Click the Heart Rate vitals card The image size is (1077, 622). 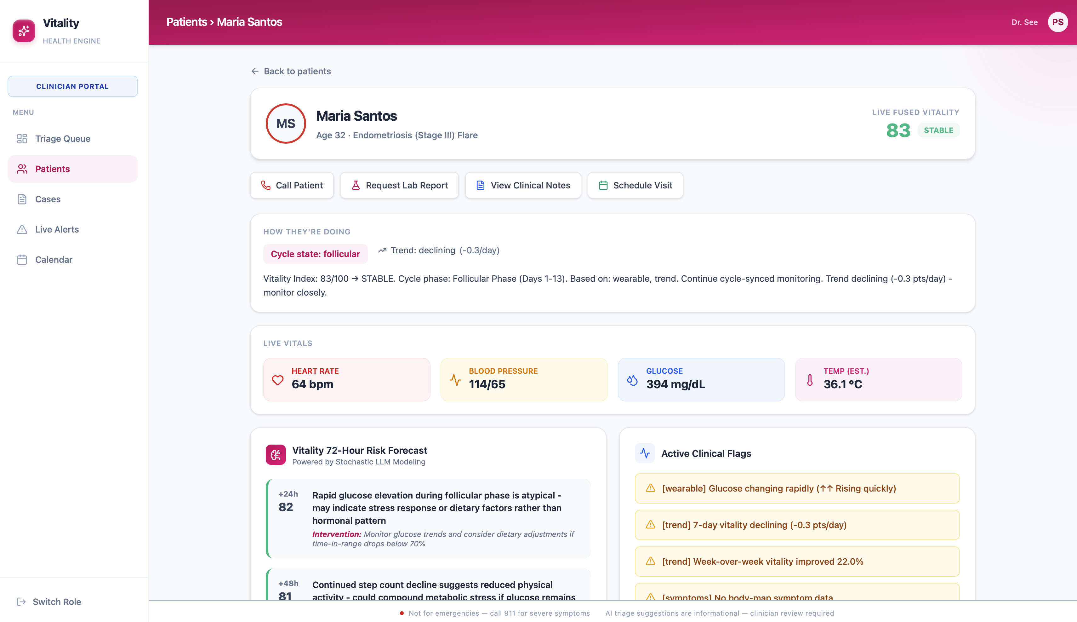346,379
